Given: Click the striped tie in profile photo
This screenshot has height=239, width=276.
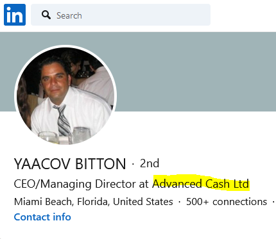Looking at the screenshot, I should (x=62, y=120).
